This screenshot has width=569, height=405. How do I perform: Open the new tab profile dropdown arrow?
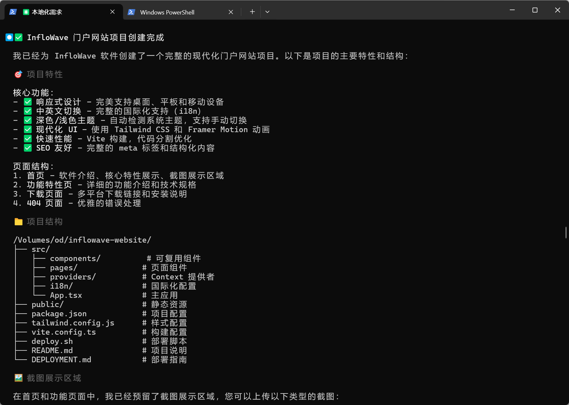[x=267, y=12]
